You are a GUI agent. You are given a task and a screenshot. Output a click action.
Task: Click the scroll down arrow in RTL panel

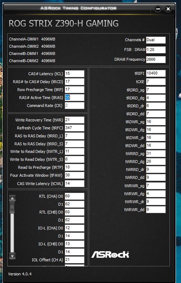pos(12,256)
